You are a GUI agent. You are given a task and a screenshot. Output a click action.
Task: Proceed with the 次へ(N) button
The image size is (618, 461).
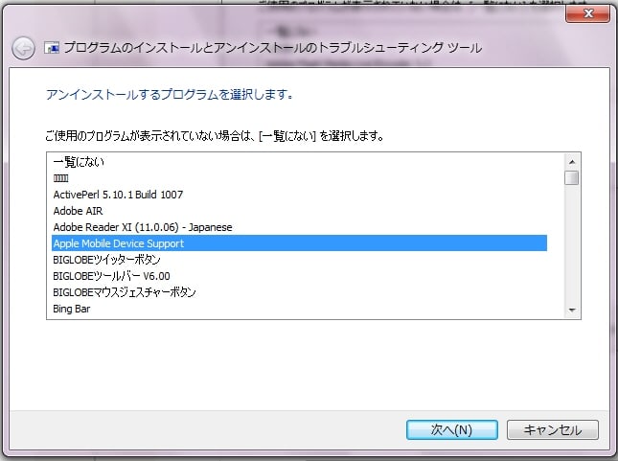coord(451,429)
